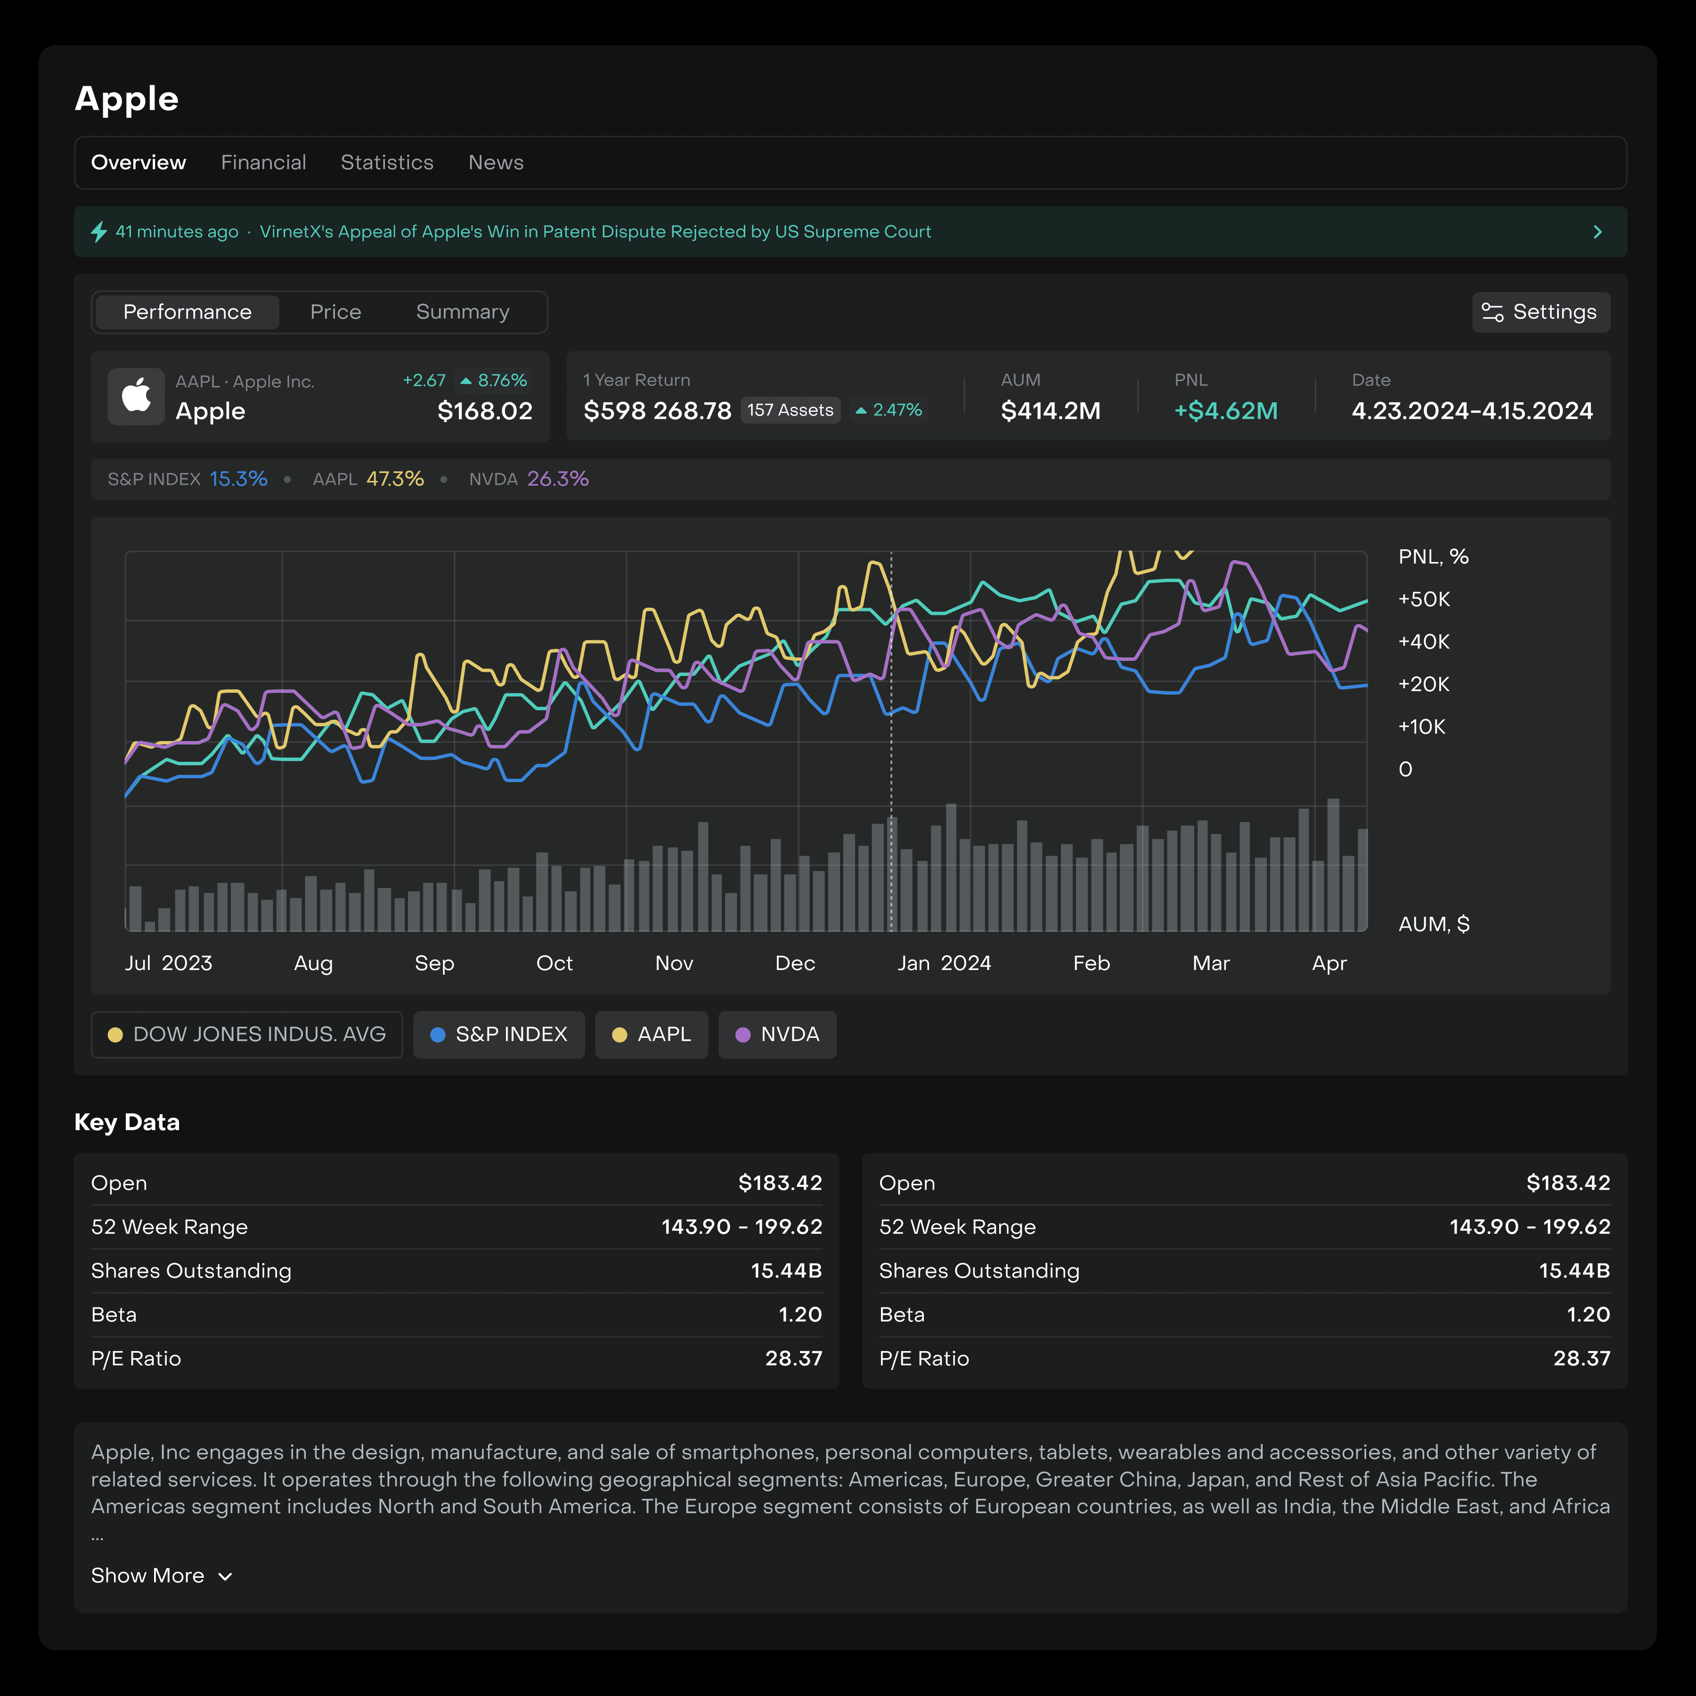The height and width of the screenshot is (1696, 1696).
Task: Click the green up-triangle next to 8.76%
Action: coord(466,381)
